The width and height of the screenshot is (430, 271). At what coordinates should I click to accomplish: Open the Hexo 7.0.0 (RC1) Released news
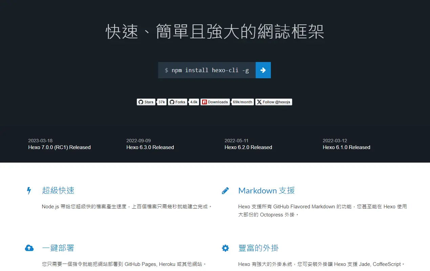[60, 147]
